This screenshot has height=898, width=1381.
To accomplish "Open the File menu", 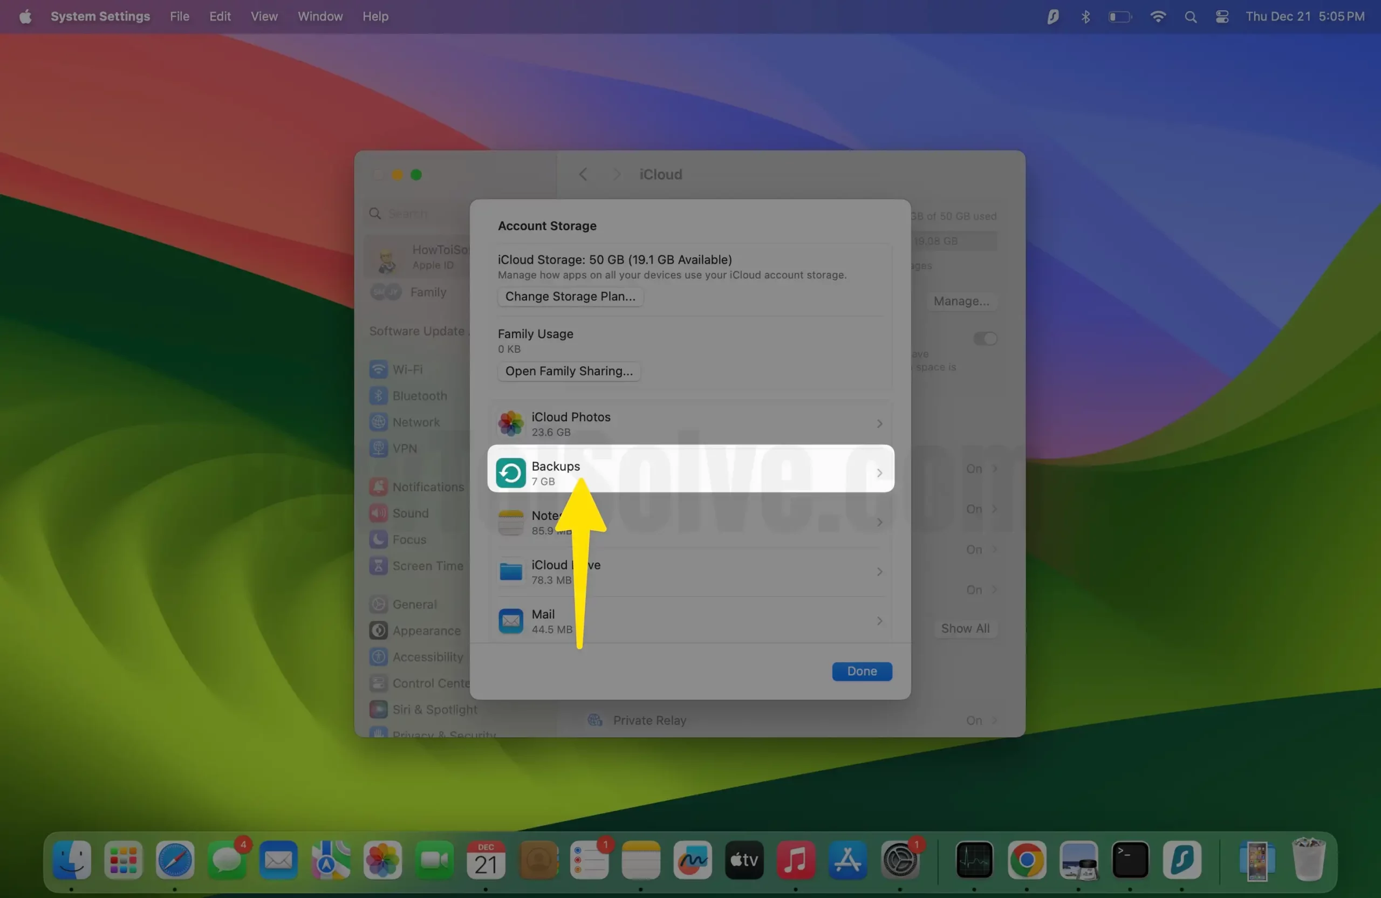I will (x=179, y=16).
